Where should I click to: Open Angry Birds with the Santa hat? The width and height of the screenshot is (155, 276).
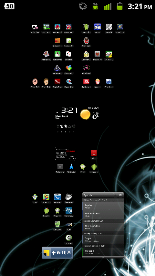(68, 27)
